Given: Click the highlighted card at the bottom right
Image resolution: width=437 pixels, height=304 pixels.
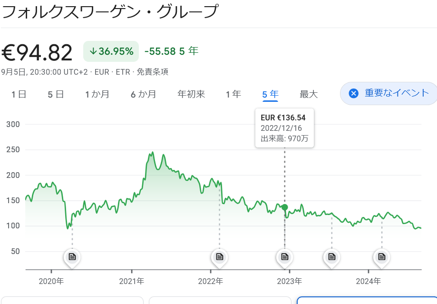Looking at the screenshot, I should 366,301.
